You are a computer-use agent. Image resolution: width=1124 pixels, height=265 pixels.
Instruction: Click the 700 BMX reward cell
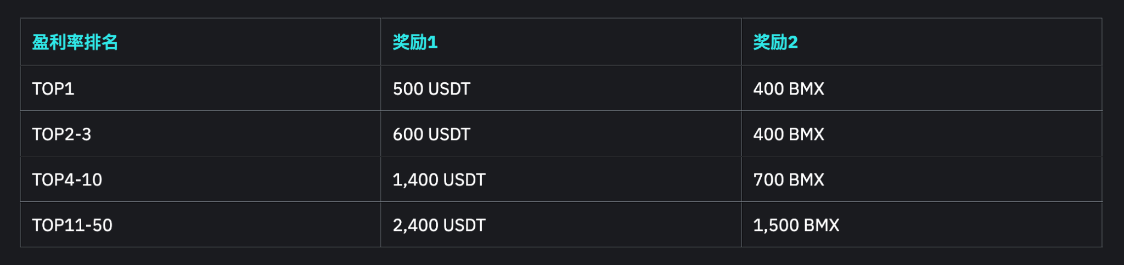[x=788, y=180]
